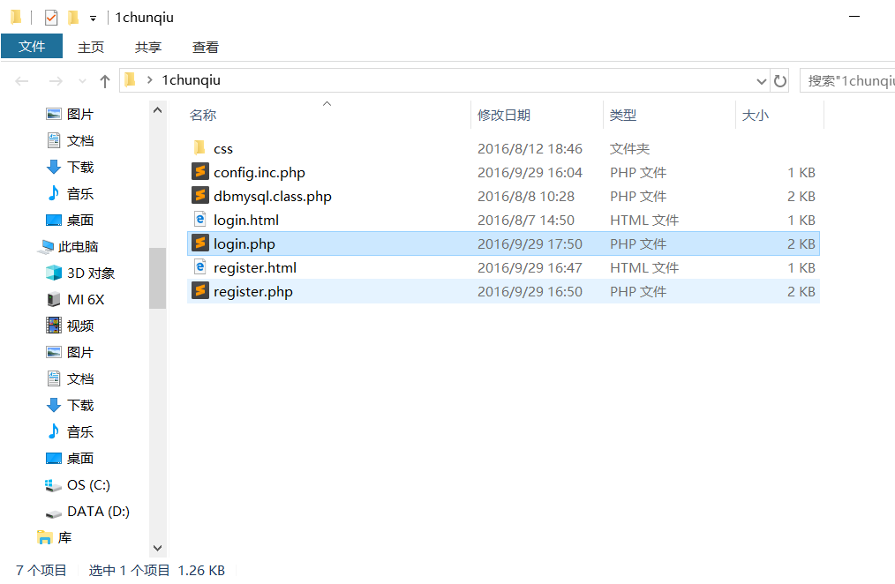Open 3D 对象 in the navigation pane
Image resolution: width=895 pixels, height=584 pixels.
tap(80, 273)
